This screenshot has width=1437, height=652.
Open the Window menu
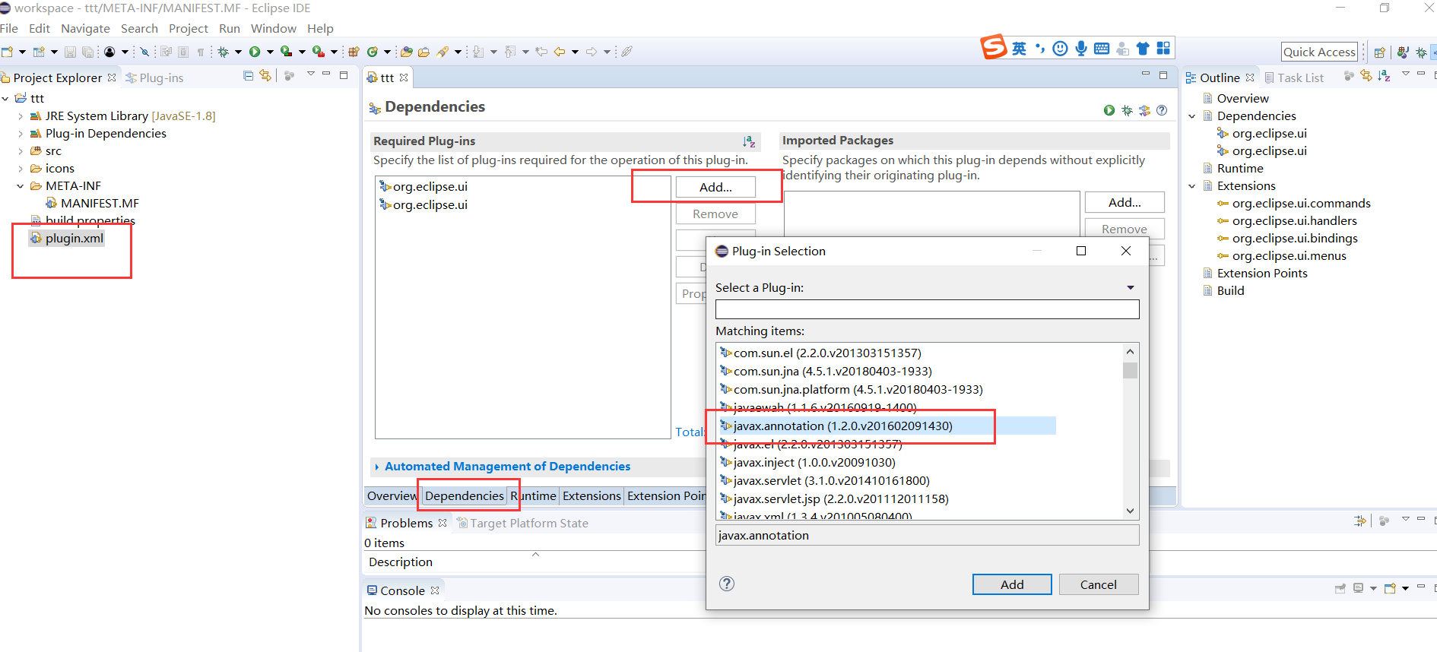click(x=274, y=28)
